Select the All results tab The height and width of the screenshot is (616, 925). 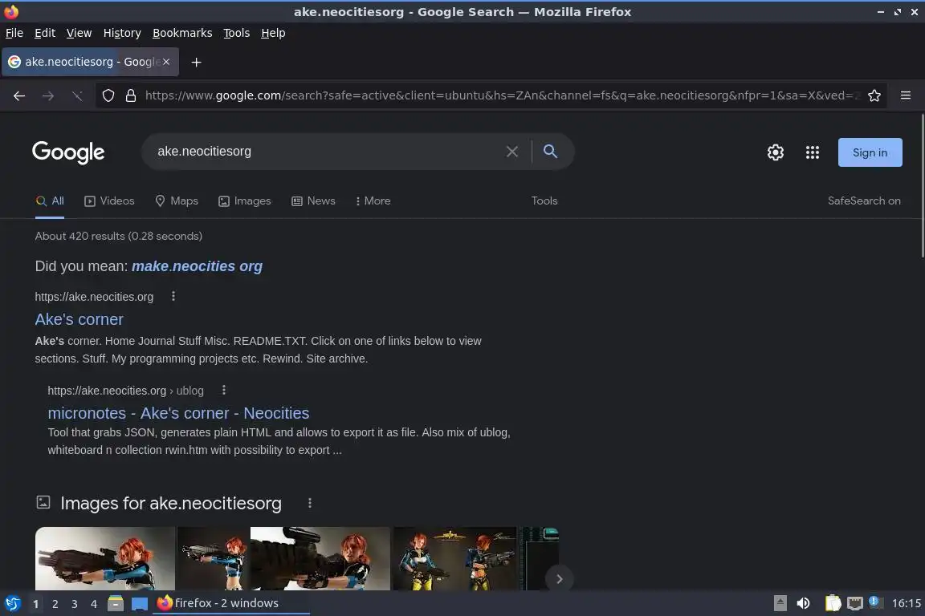[x=50, y=201]
